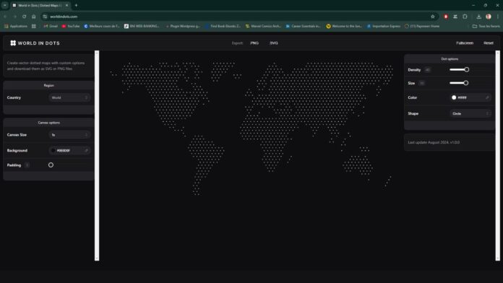Click the Background color black swatch
This screenshot has width=503, height=283.
pyautogui.click(x=53, y=150)
